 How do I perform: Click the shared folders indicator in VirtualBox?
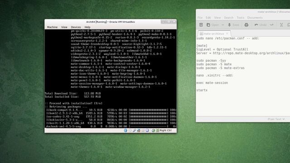coord(143,130)
